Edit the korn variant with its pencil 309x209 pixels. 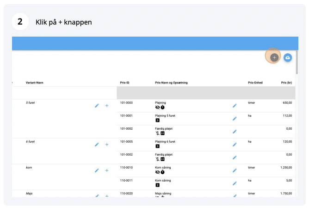click(97, 171)
